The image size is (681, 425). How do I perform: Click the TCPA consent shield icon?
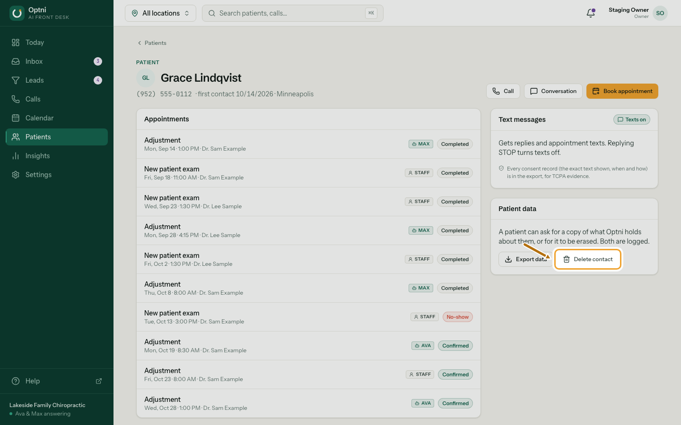tap(501, 168)
